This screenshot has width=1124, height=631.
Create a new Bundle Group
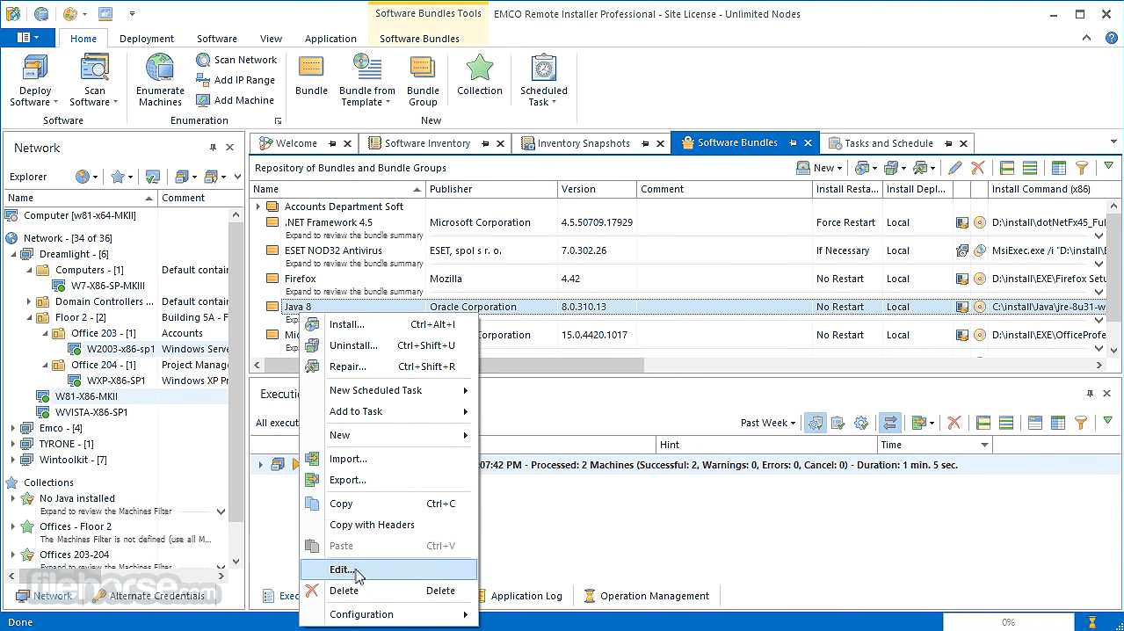[x=423, y=80]
